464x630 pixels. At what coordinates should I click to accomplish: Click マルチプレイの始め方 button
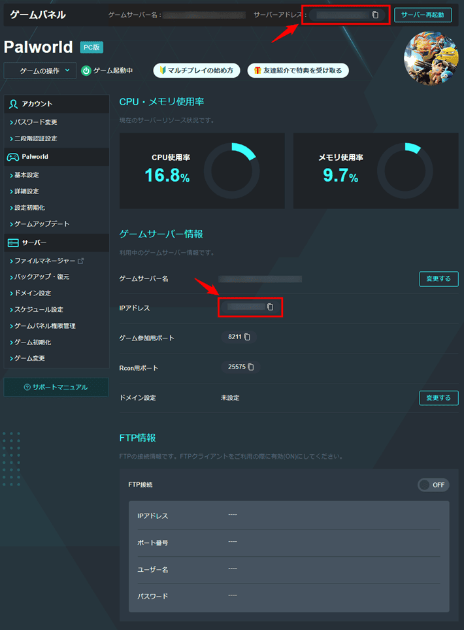coord(197,71)
